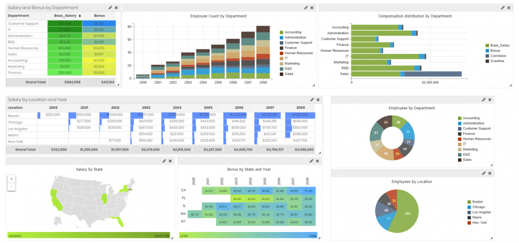Close the Salary by State map widget
Screen dimensions: 519x243
pyautogui.click(x=170, y=161)
